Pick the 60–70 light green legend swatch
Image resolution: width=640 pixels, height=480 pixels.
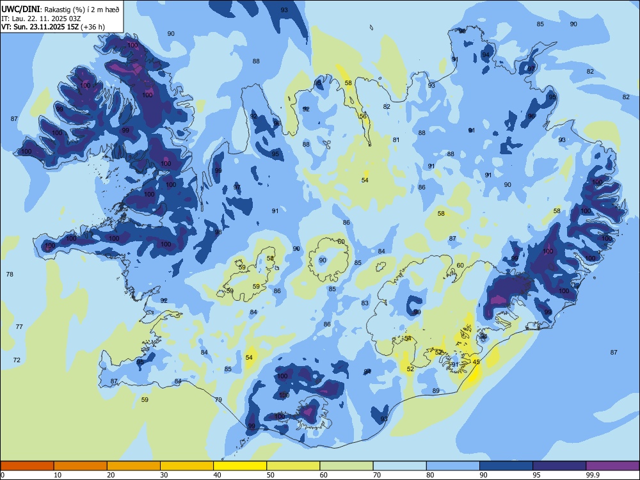click(x=346, y=466)
